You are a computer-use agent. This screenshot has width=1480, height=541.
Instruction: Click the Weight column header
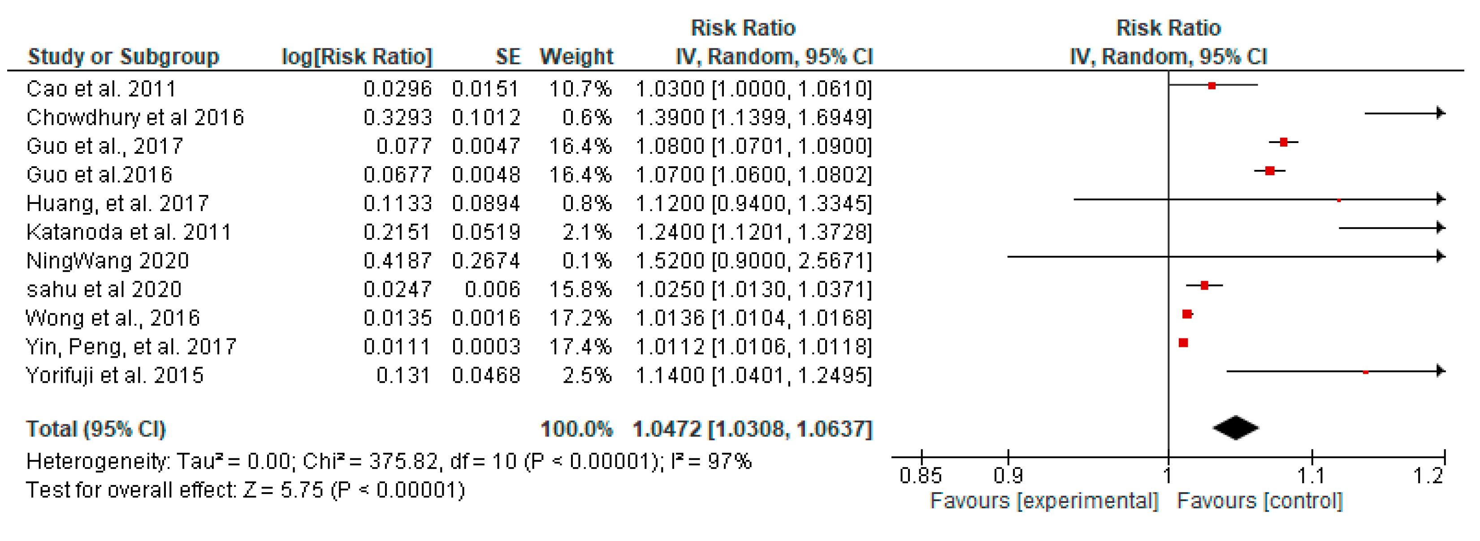[x=576, y=56]
